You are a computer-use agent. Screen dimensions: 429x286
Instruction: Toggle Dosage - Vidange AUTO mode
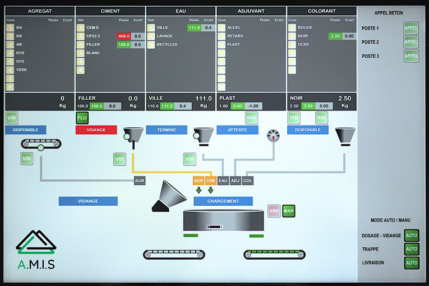coord(412,236)
